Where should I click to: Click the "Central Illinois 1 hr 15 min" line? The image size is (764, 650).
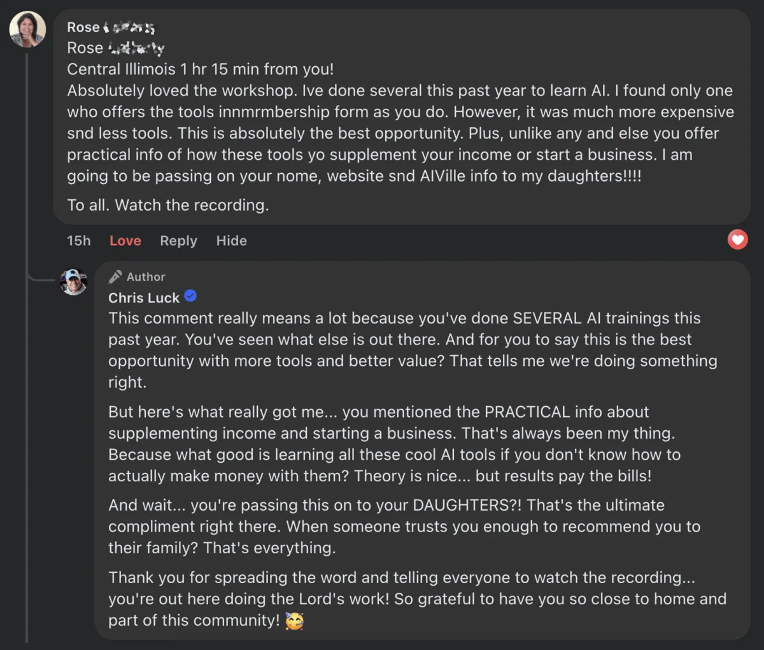[x=200, y=69]
